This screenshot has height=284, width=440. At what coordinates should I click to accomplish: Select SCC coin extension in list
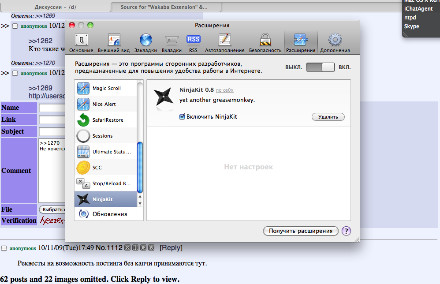point(106,168)
